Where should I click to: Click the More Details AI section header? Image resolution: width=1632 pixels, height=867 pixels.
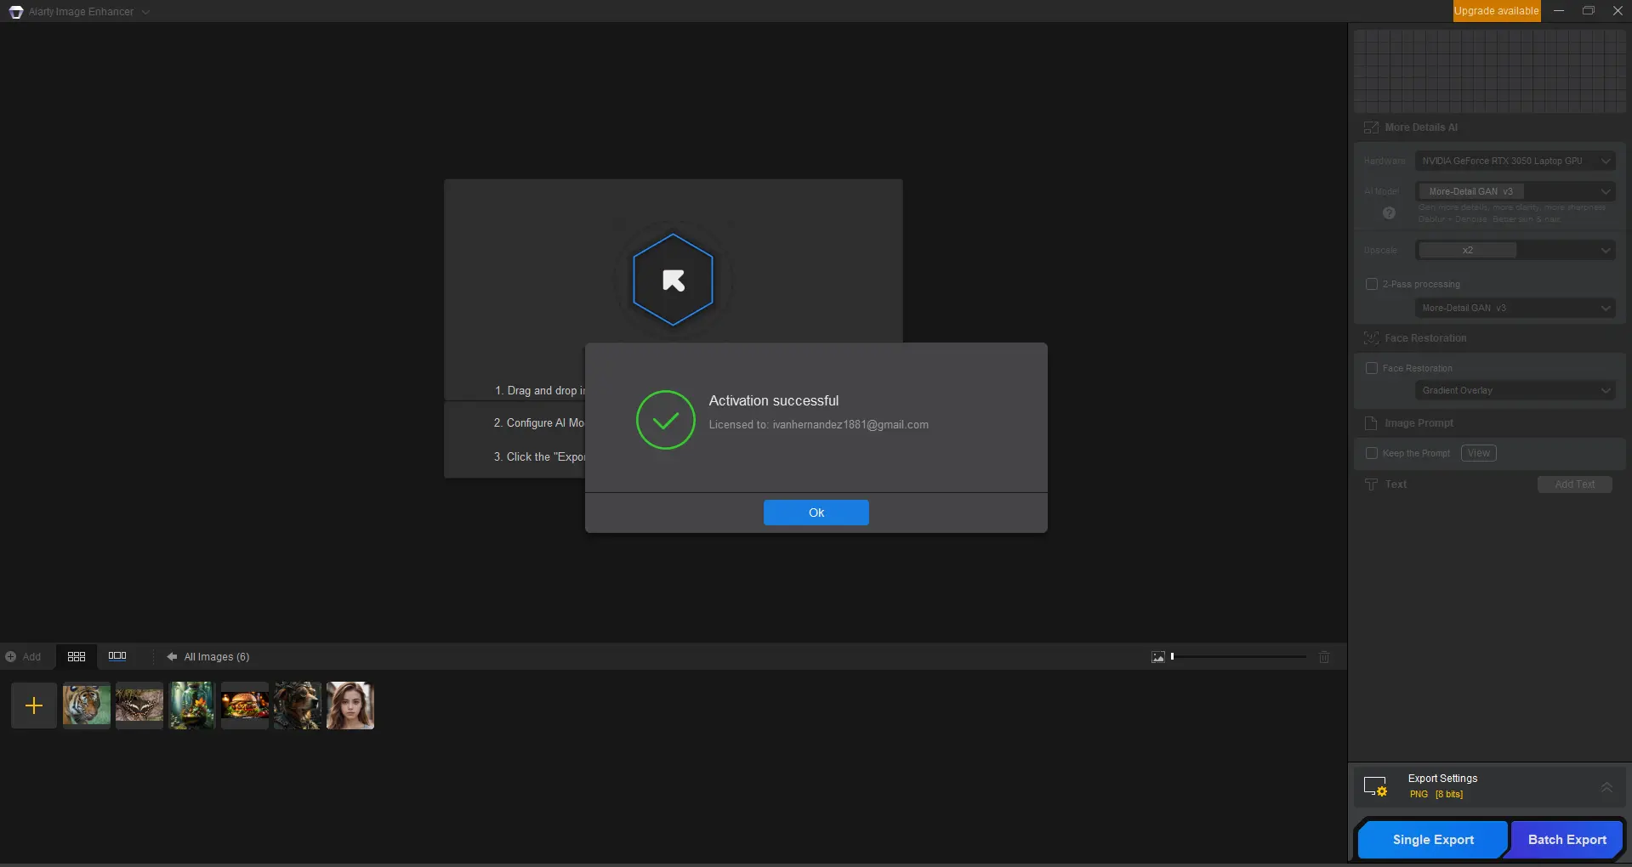[1420, 127]
